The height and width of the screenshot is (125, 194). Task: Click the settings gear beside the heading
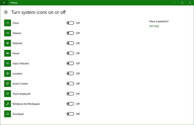pyautogui.click(x=6, y=12)
